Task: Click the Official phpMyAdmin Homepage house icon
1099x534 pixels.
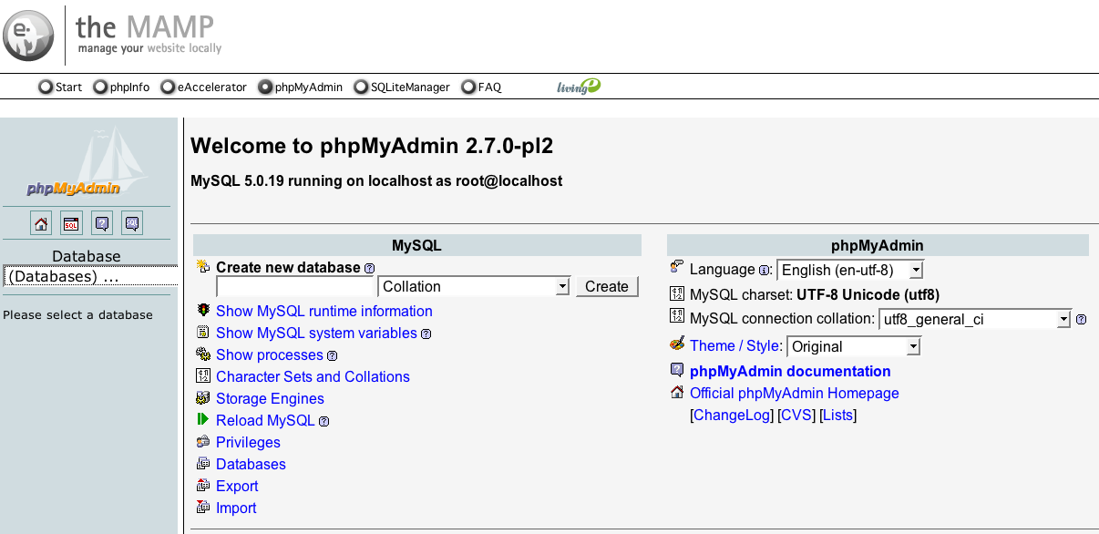Action: click(677, 393)
